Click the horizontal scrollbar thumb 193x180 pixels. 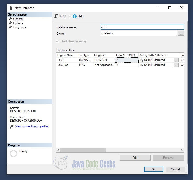[83, 150]
